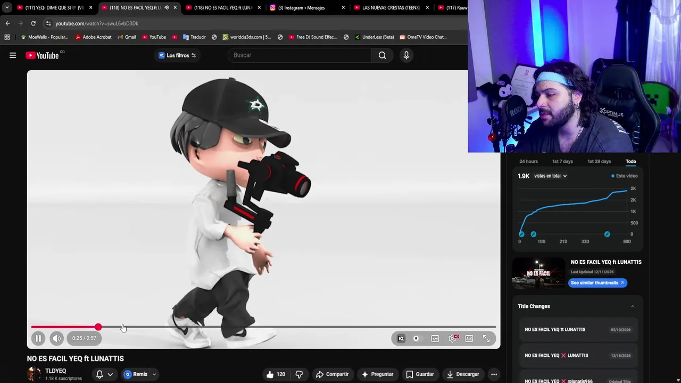Expand the subscription notification dropdown chevron

(x=110, y=374)
